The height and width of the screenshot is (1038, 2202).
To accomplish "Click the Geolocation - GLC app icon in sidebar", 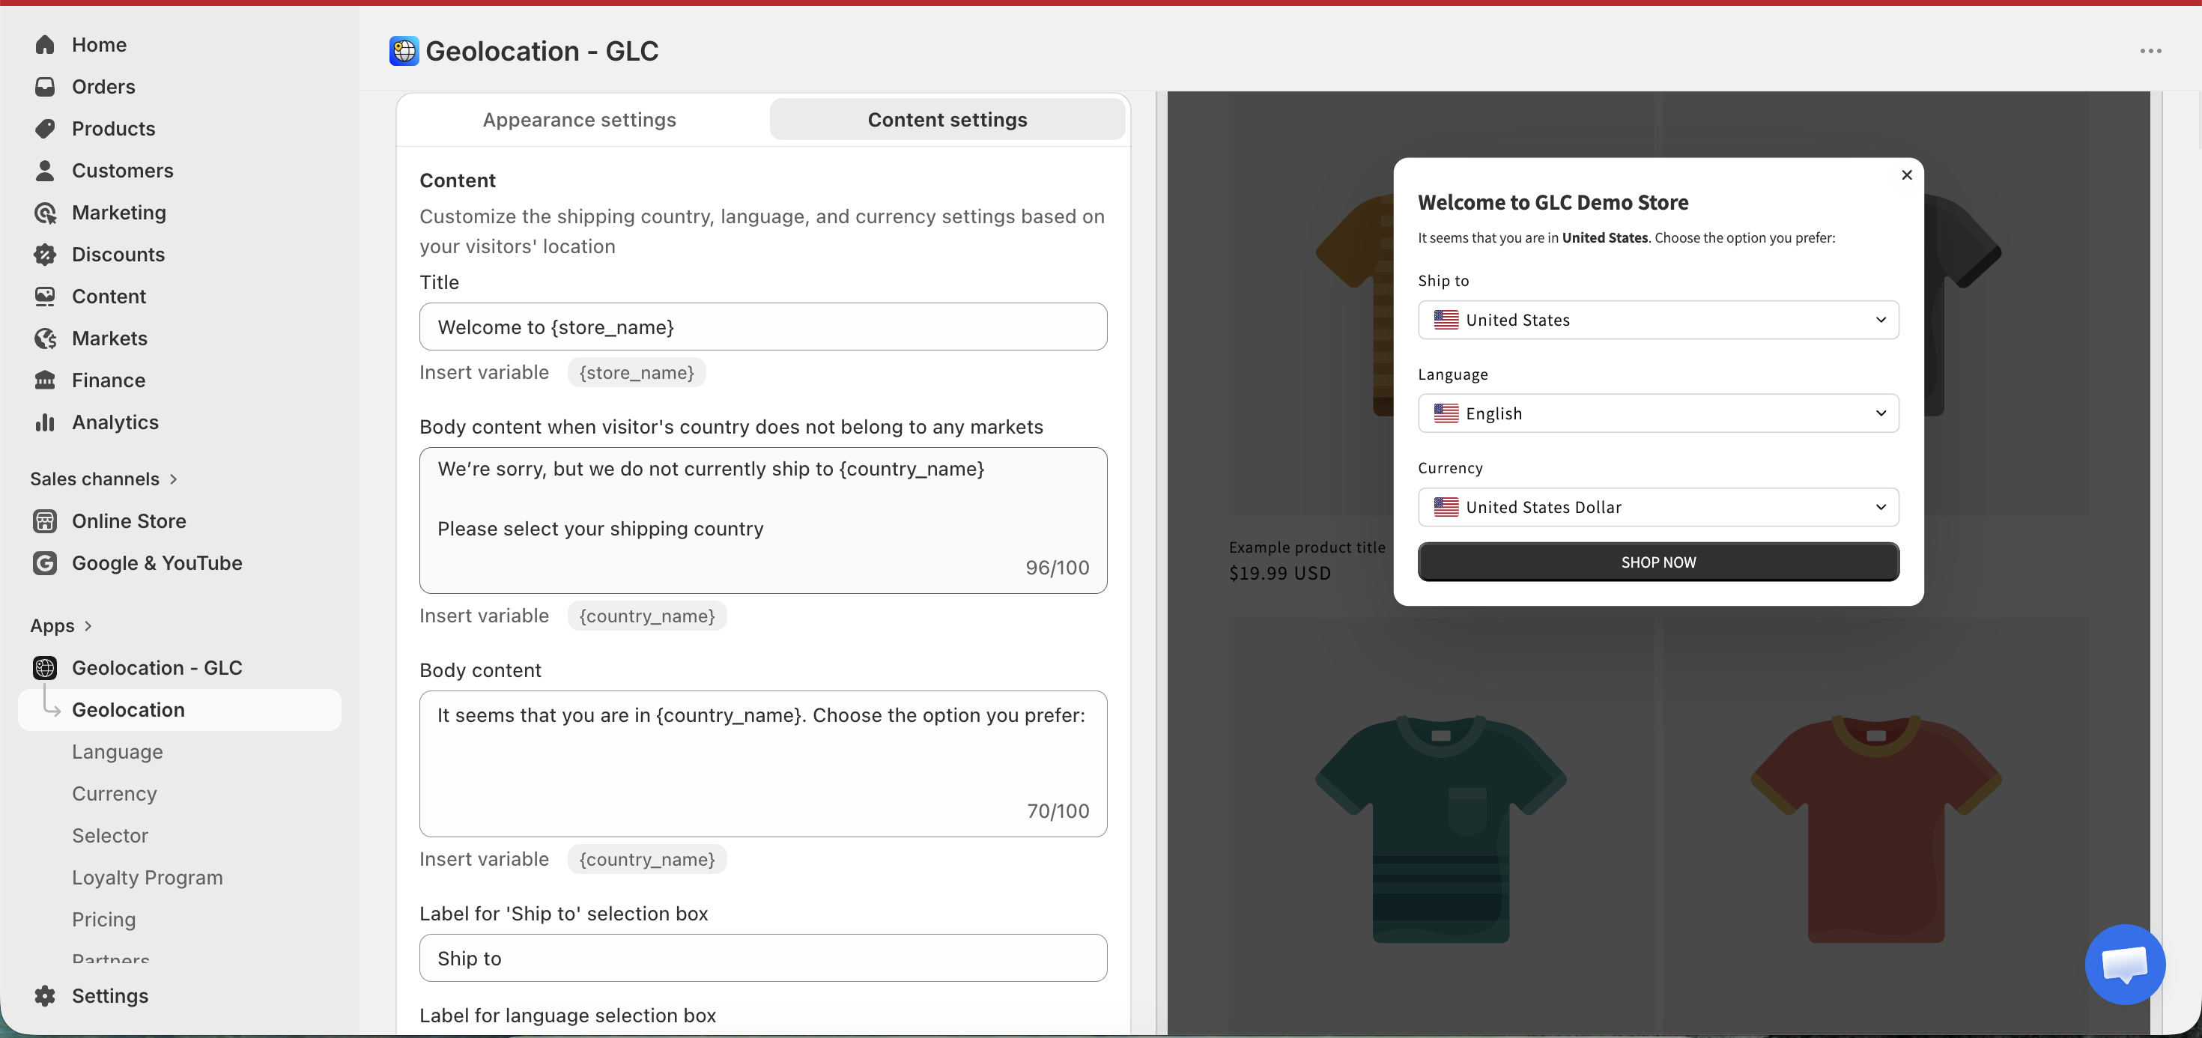I will pos(45,667).
